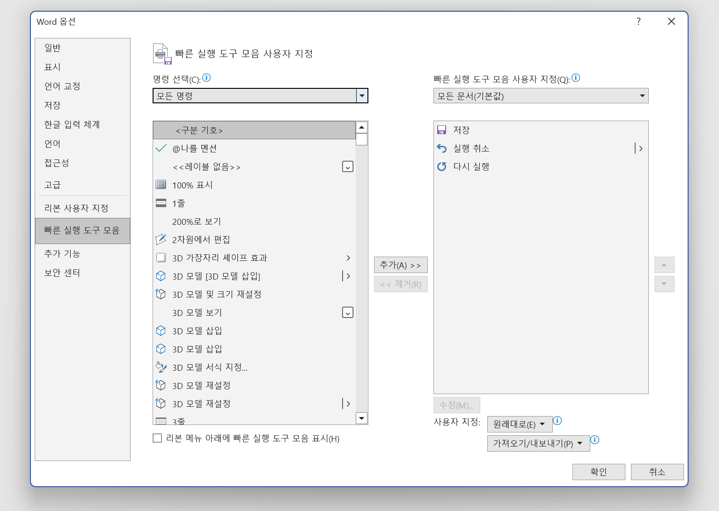Cancel with the 취소 button
Viewport: 719px width, 511px height.
(657, 472)
